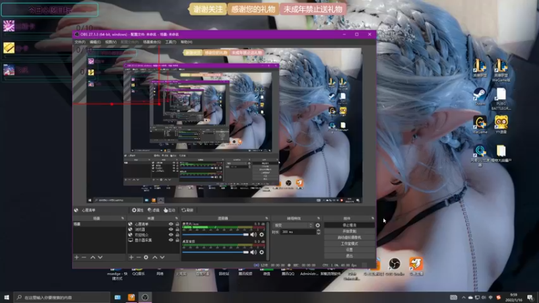Viewport: 539px width, 303px height.
Task: Refresh the selected browser source
Action: (187, 210)
